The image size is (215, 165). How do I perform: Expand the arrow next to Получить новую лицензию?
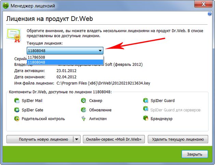tap(77, 139)
